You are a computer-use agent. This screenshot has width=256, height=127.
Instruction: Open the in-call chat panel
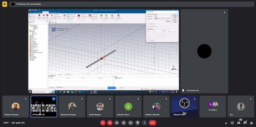245,123
